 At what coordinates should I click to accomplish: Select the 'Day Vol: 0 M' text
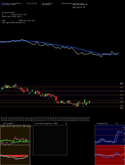78,7
